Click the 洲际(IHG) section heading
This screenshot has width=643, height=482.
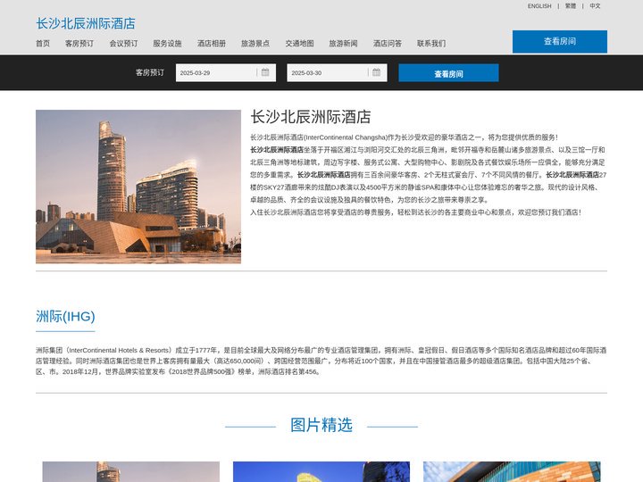tap(65, 316)
